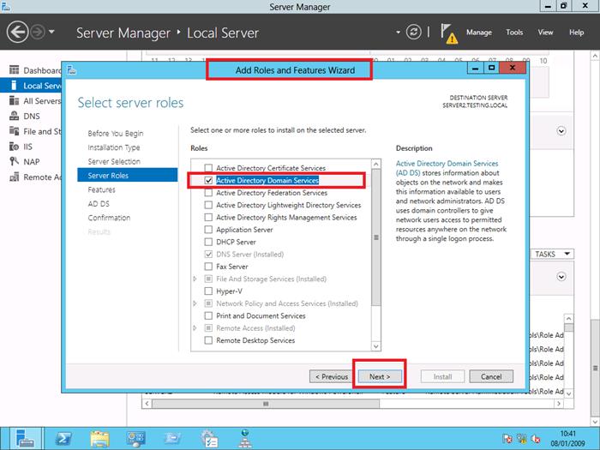Refresh Server Manager with the refresh icon
Screen dimensions: 600x450
click(x=414, y=33)
